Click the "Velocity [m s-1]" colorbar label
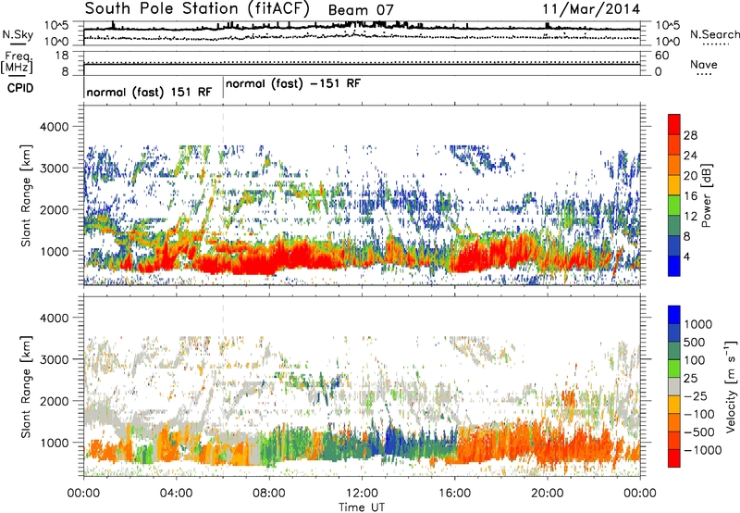The width and height of the screenshot is (740, 513). [x=731, y=386]
